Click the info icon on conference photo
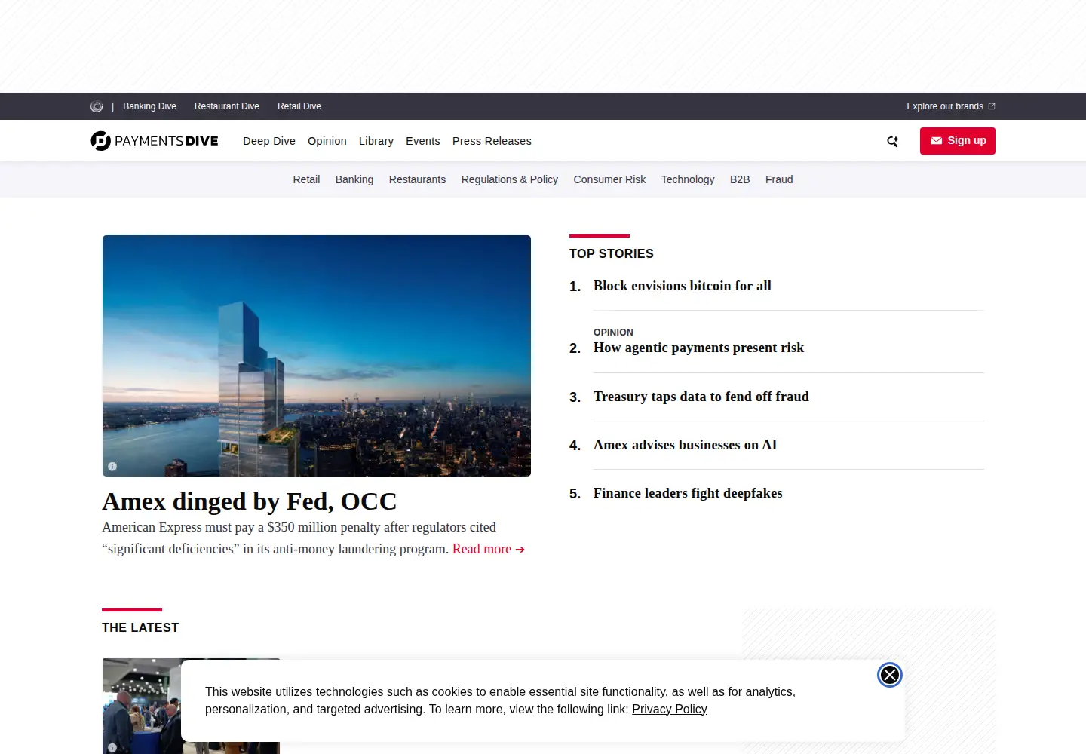 (x=112, y=747)
